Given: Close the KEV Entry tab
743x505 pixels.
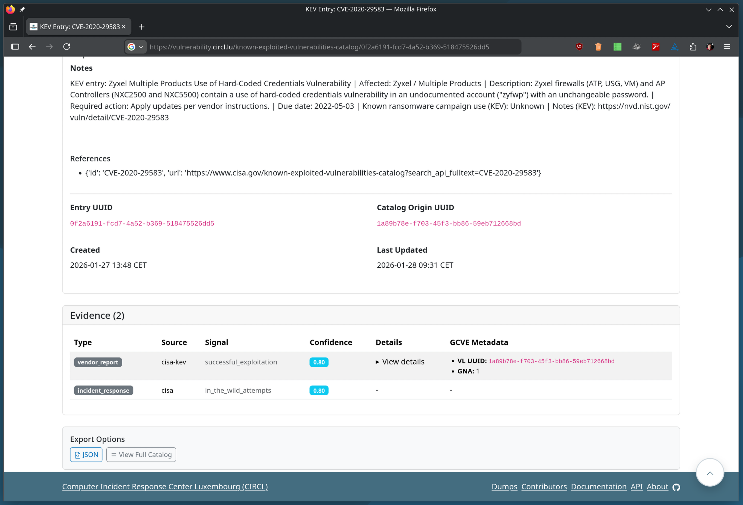Looking at the screenshot, I should click(124, 27).
